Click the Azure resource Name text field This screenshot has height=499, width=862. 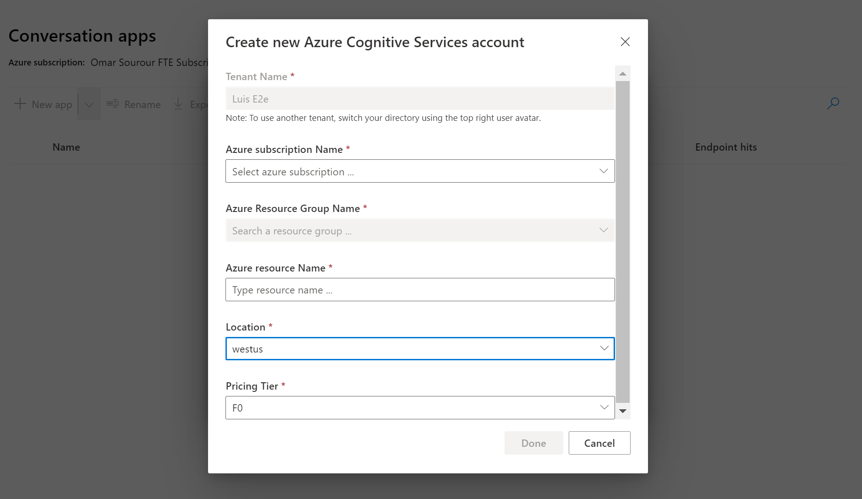420,290
